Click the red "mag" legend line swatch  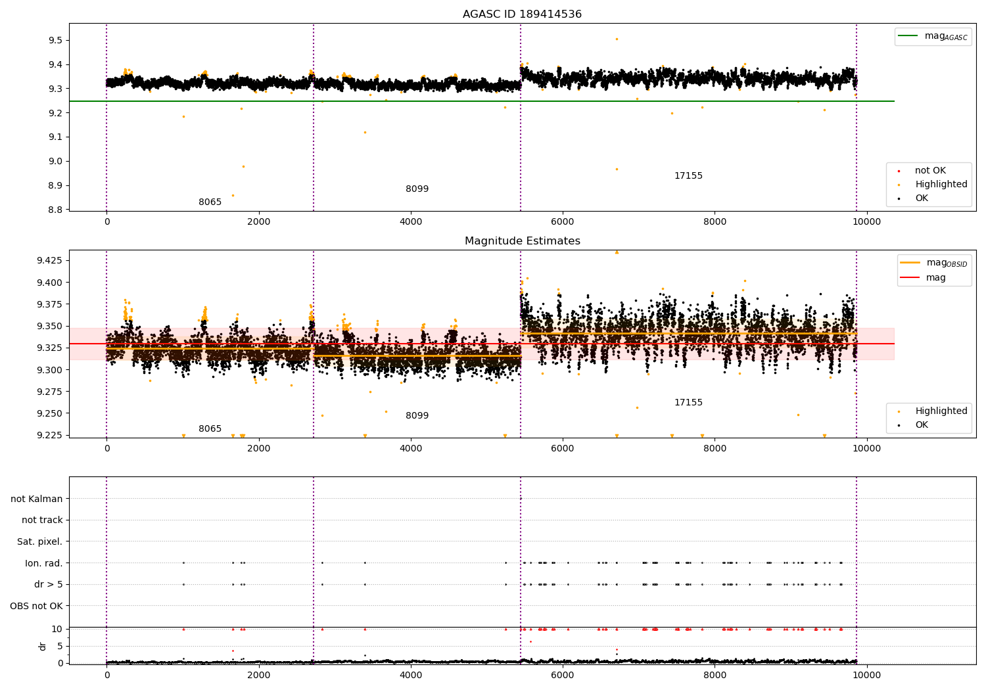pos(910,277)
